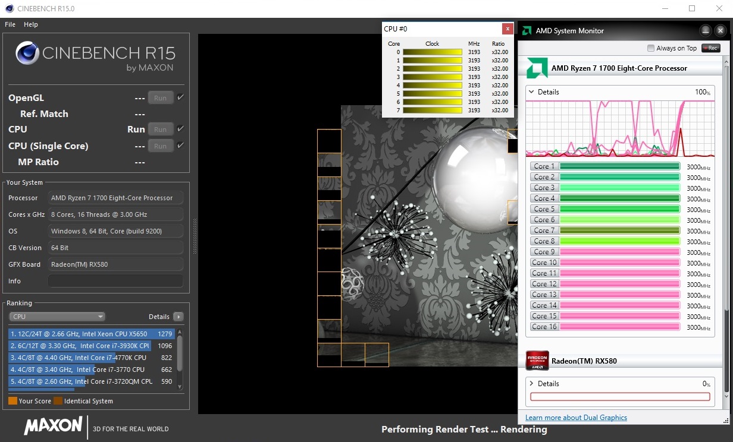Click the AMD System Monitor title icon
This screenshot has height=442, width=733.
[527, 31]
